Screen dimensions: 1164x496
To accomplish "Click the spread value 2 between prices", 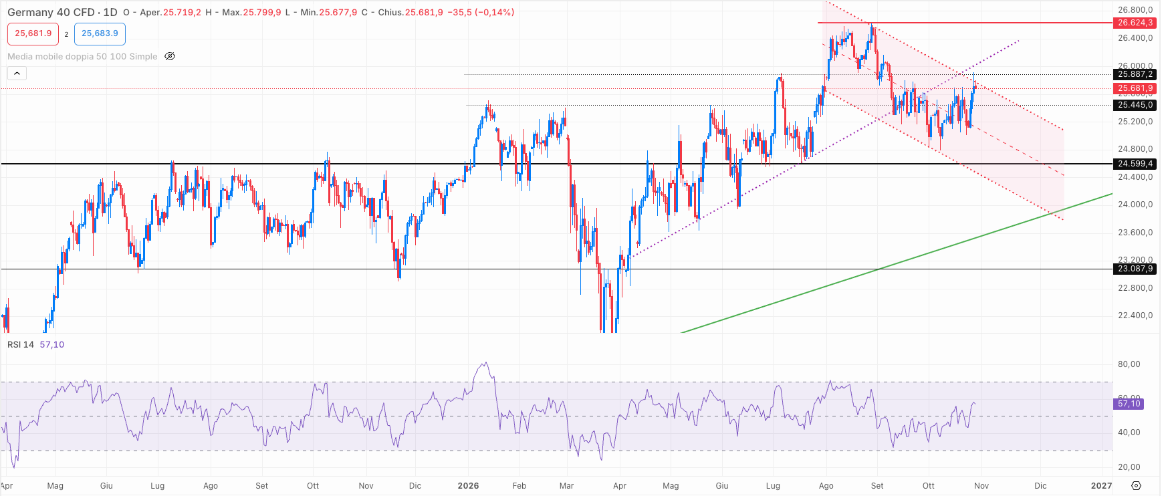I will 66,34.
